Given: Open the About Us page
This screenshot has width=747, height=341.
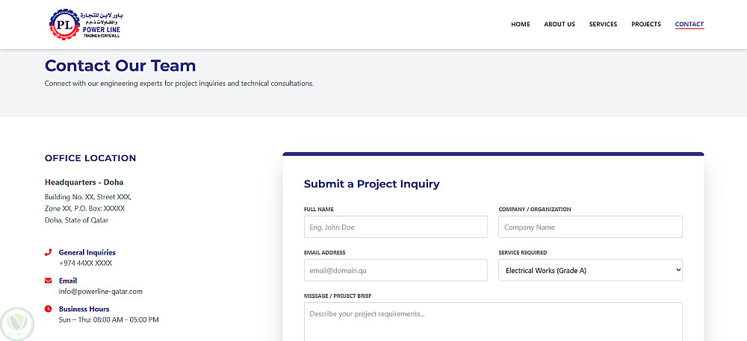Looking at the screenshot, I should pos(560,25).
